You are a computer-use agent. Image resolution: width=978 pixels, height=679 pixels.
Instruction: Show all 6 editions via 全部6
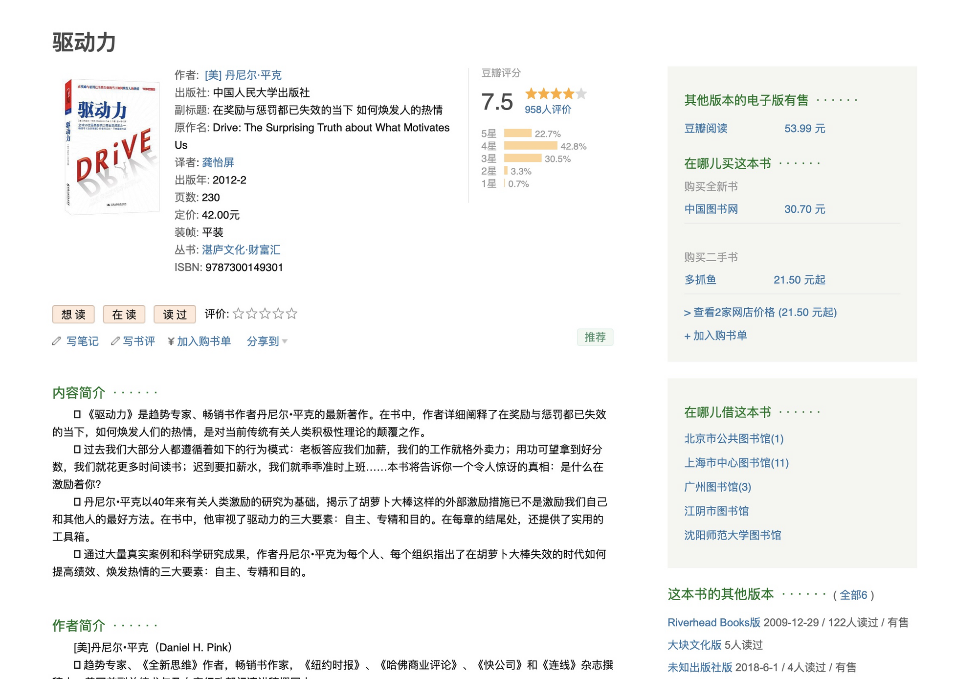pos(853,595)
